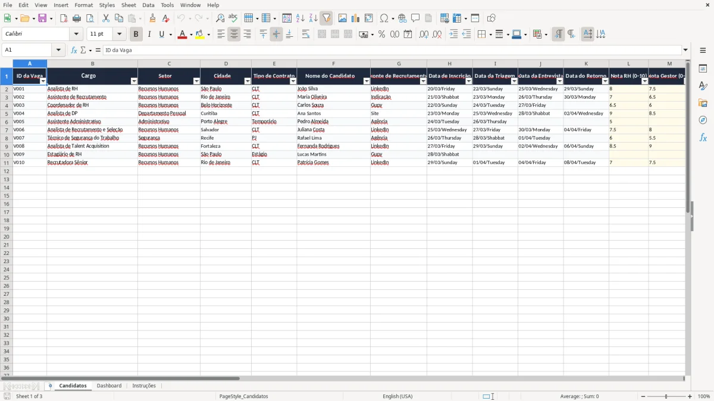Click the Export as PDF icon
The image size is (714, 401).
tap(64, 18)
